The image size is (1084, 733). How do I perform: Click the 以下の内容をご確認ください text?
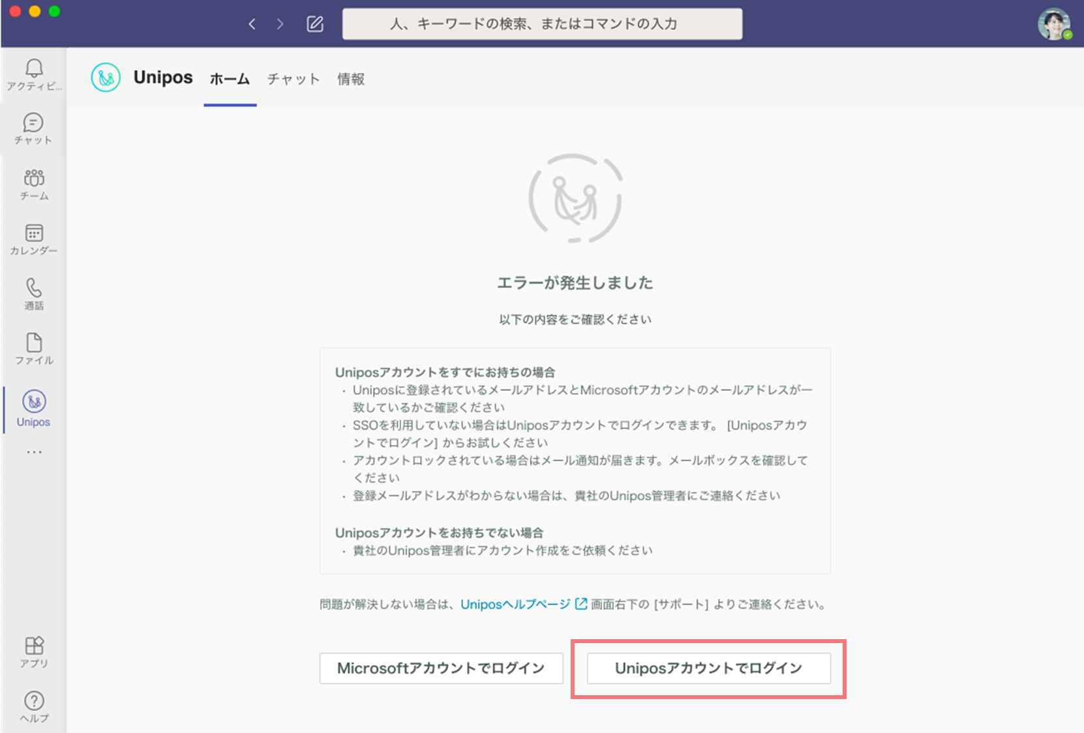coord(575,319)
